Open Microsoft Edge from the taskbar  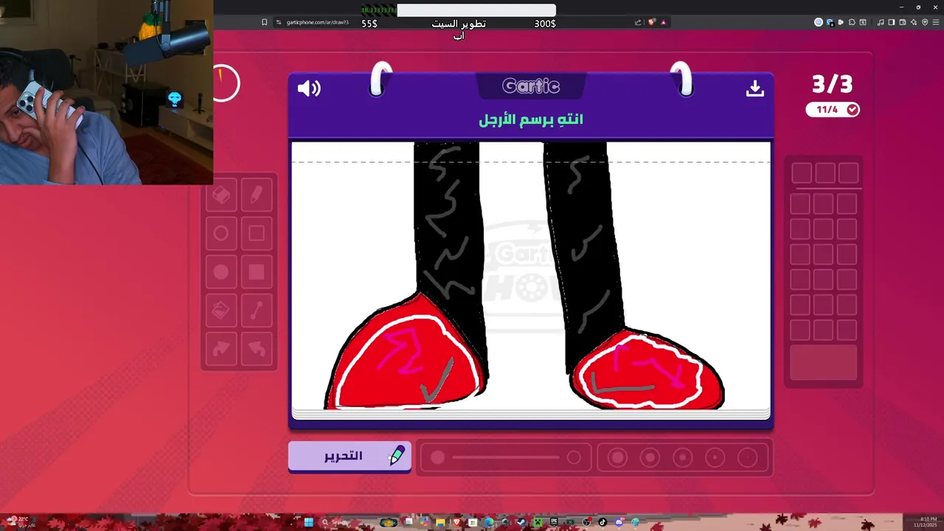pos(490,522)
